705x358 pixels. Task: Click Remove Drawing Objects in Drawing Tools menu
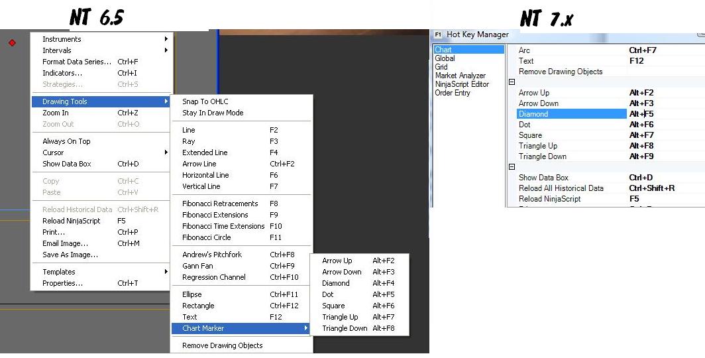pos(242,345)
